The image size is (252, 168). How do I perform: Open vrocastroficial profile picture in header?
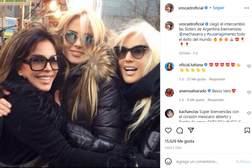coord(169,8)
